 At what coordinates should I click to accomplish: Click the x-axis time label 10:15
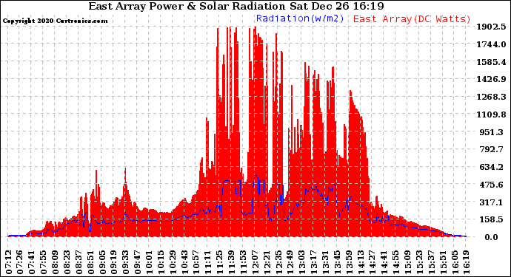tap(161, 262)
